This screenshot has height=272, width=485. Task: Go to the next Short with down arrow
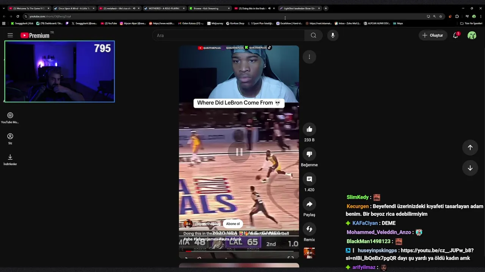(470, 168)
